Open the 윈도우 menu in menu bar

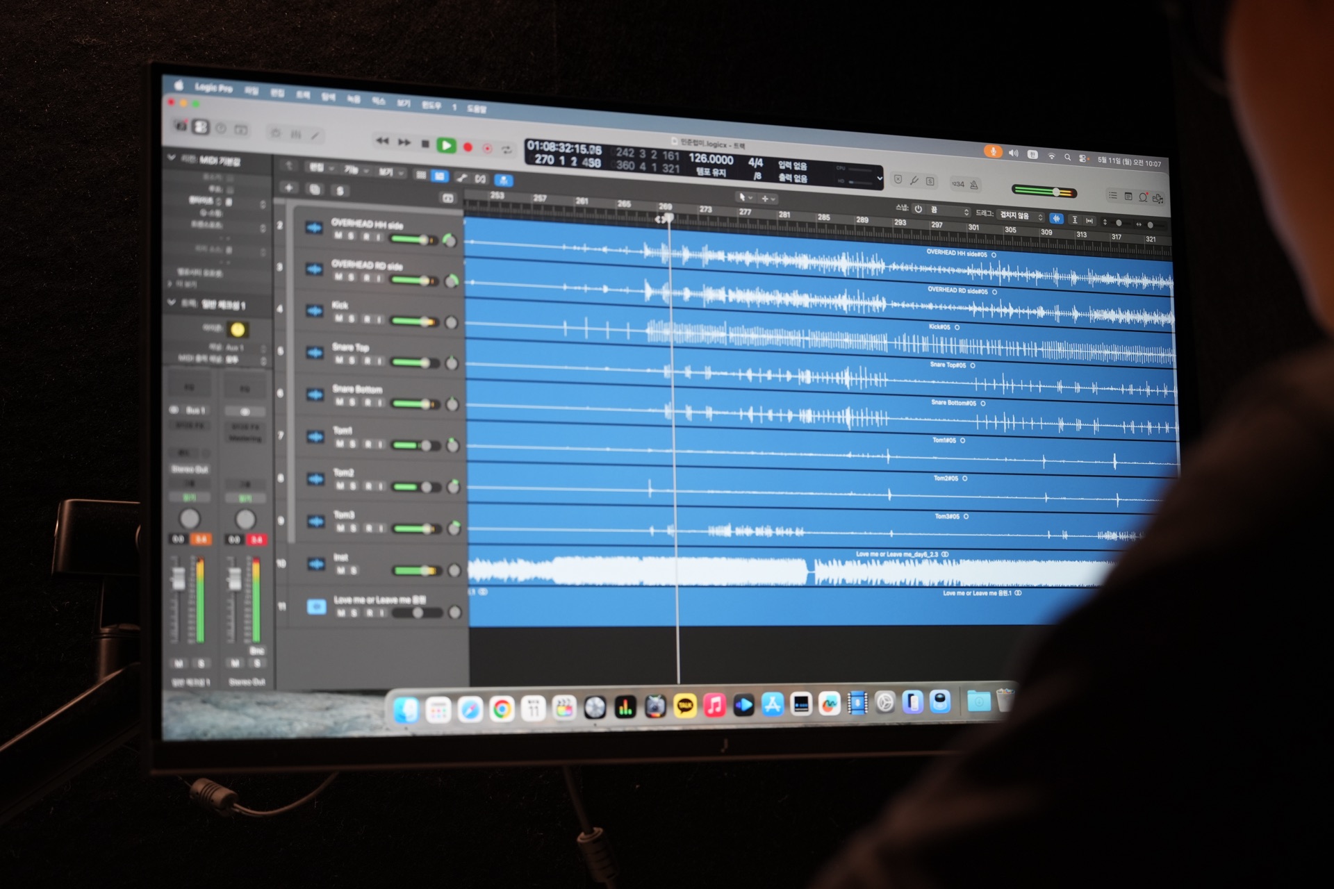(431, 105)
